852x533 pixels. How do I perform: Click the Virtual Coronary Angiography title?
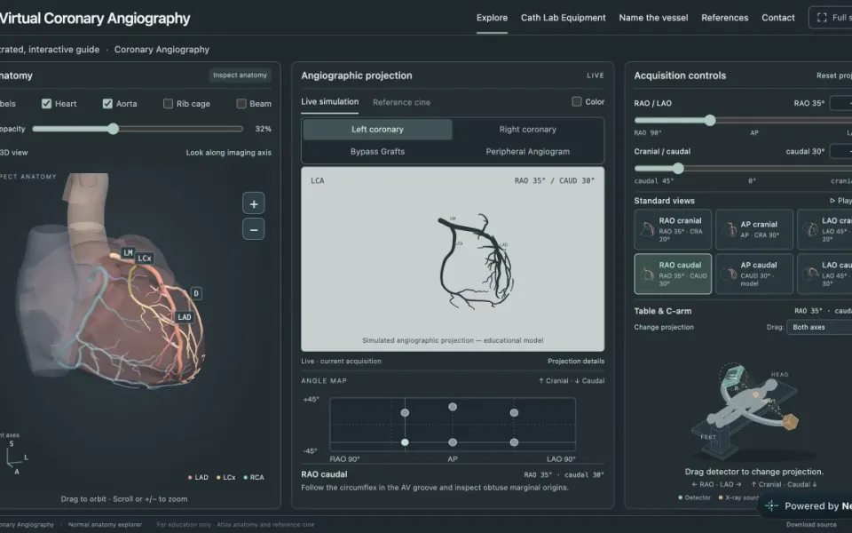point(95,18)
